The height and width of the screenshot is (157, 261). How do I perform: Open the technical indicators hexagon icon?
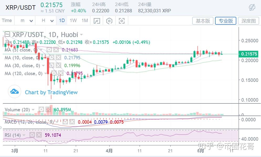(x=109, y=21)
